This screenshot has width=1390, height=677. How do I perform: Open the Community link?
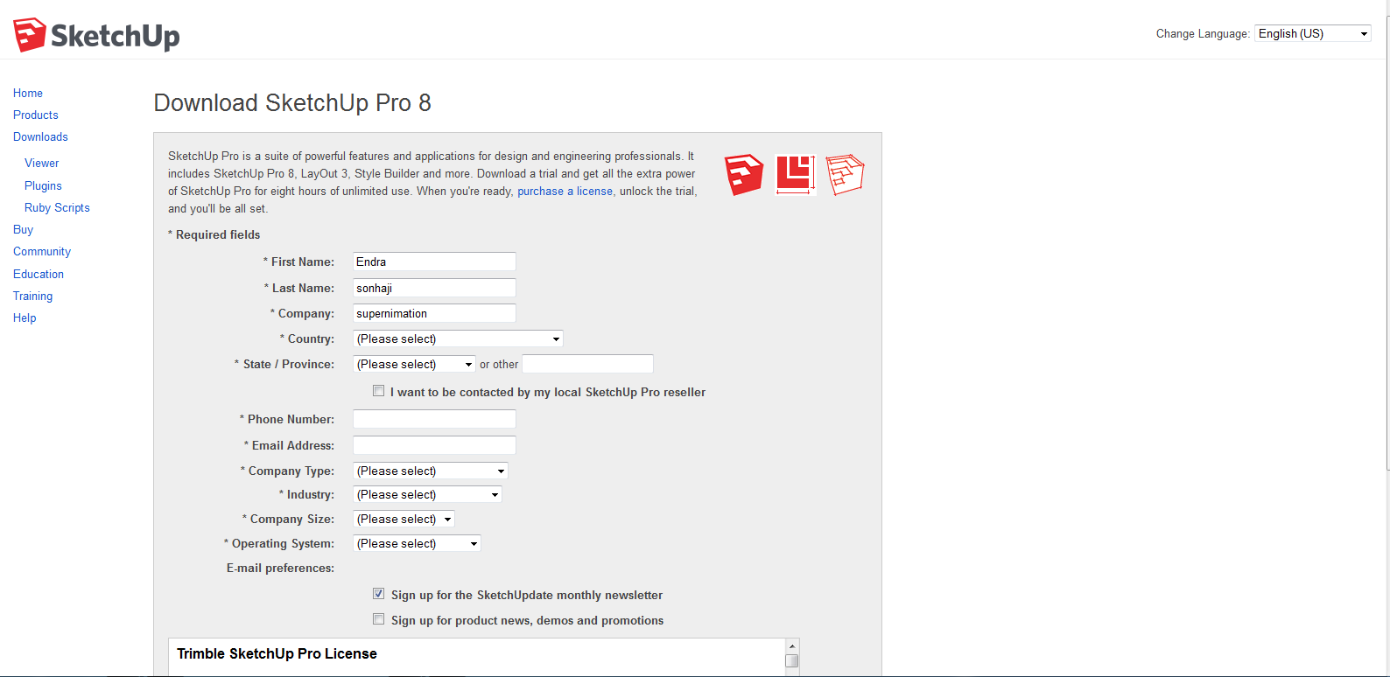click(x=42, y=251)
